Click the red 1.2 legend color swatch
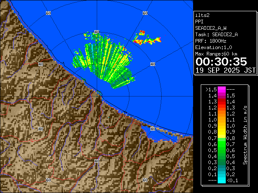Screen dimensions: 258x193 point(221,107)
